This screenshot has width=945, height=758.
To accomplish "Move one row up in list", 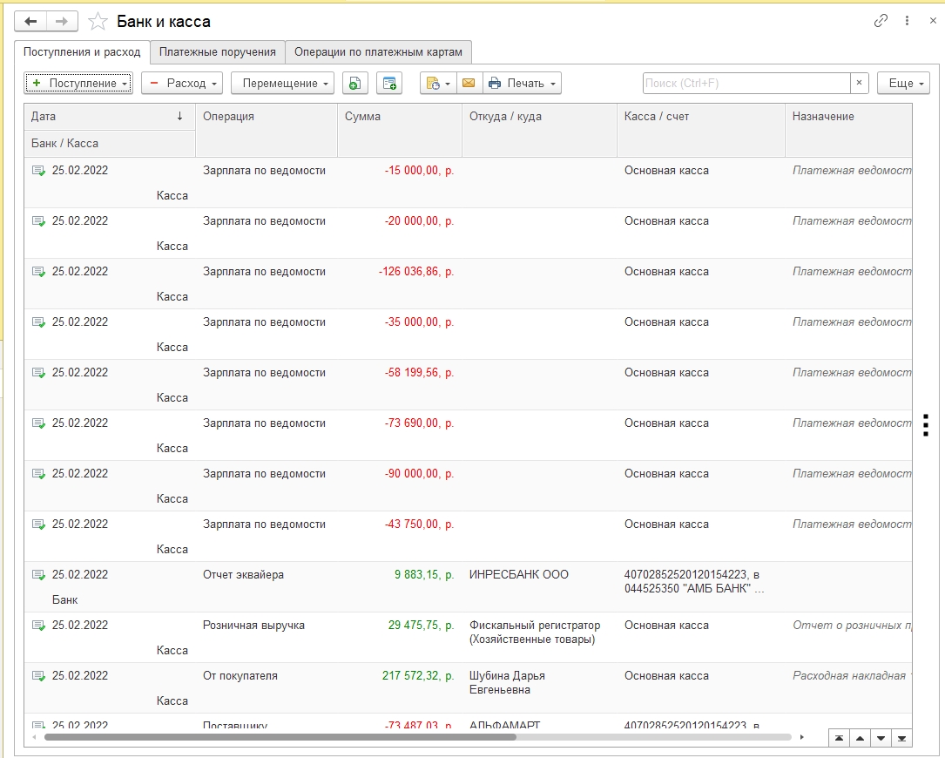I will (x=860, y=738).
